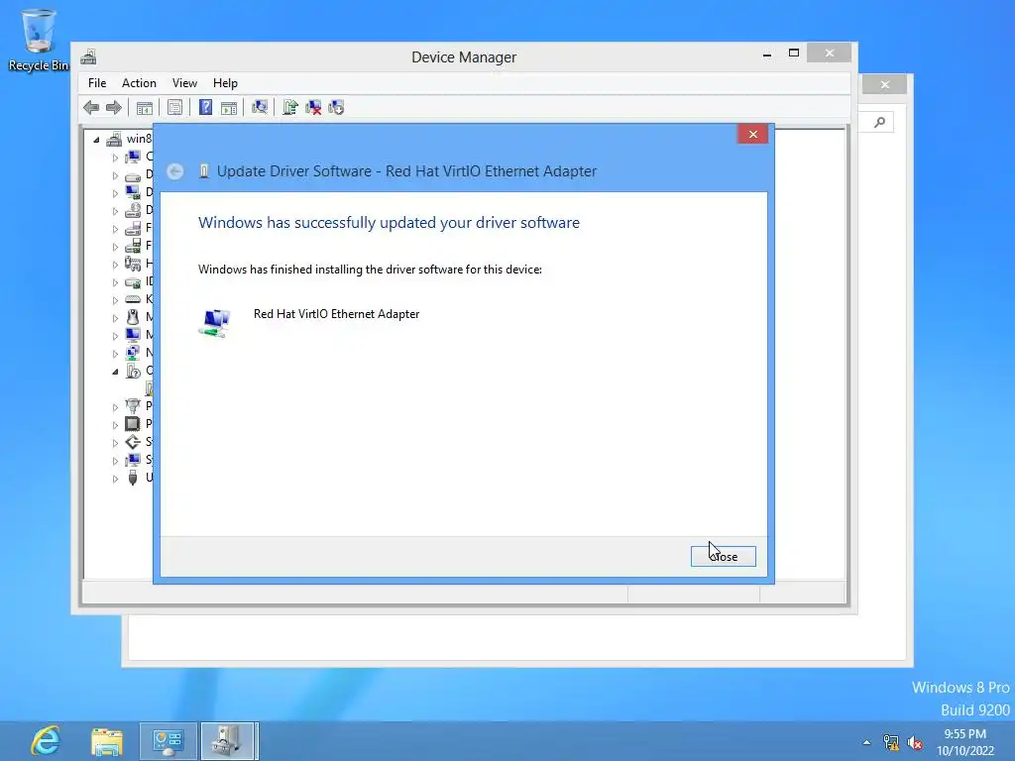Select the Monitors category icon
Image resolution: width=1015 pixels, height=761 pixels.
coord(133,335)
